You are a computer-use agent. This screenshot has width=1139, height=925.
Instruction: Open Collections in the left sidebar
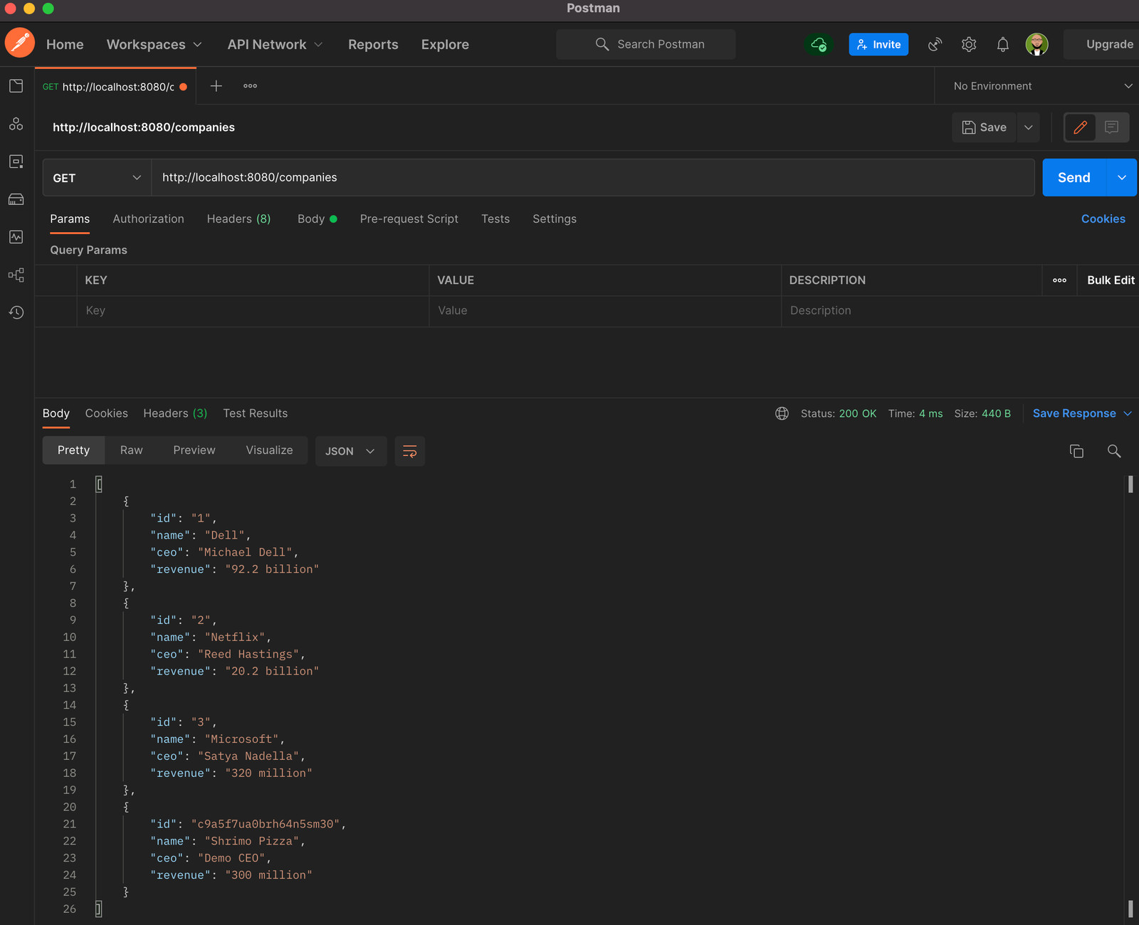16,86
